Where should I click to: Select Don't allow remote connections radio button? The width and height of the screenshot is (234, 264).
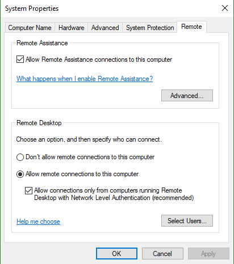click(x=20, y=157)
